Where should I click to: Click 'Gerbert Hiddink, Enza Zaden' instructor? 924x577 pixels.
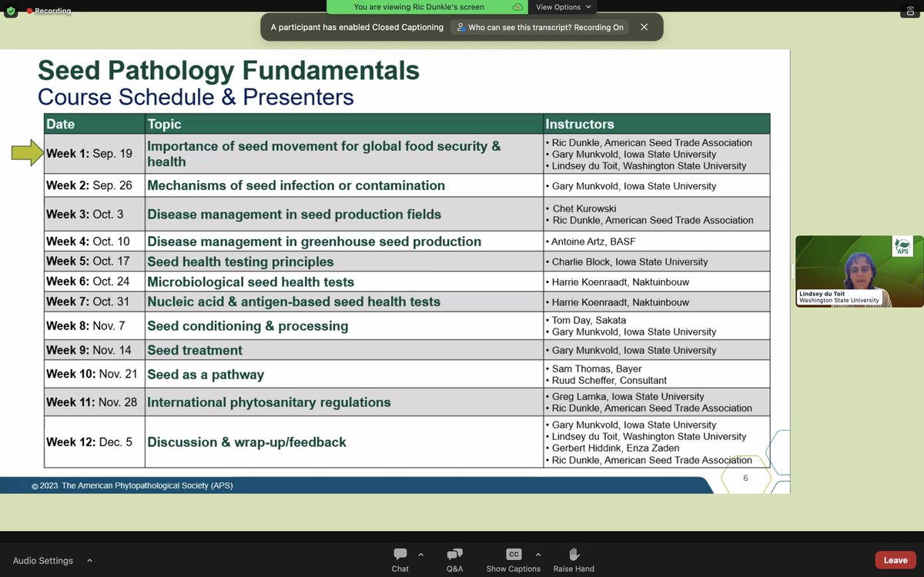click(x=615, y=448)
